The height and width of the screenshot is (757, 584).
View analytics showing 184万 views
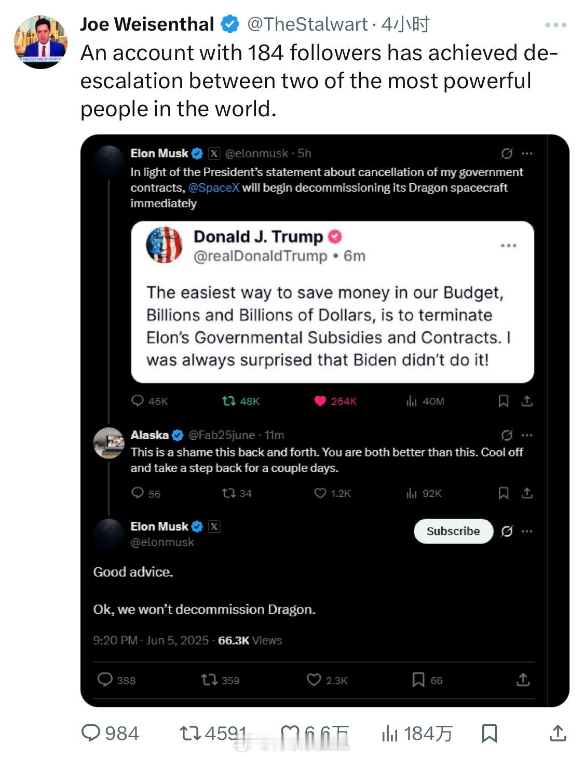click(417, 733)
